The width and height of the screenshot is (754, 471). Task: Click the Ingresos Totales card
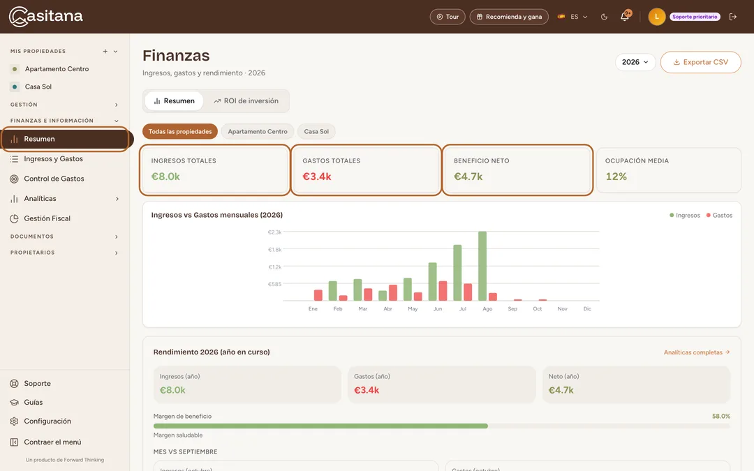pos(214,170)
